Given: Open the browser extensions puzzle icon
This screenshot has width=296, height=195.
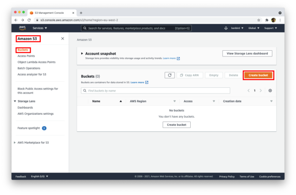Looking at the screenshot, I should pos(267,20).
